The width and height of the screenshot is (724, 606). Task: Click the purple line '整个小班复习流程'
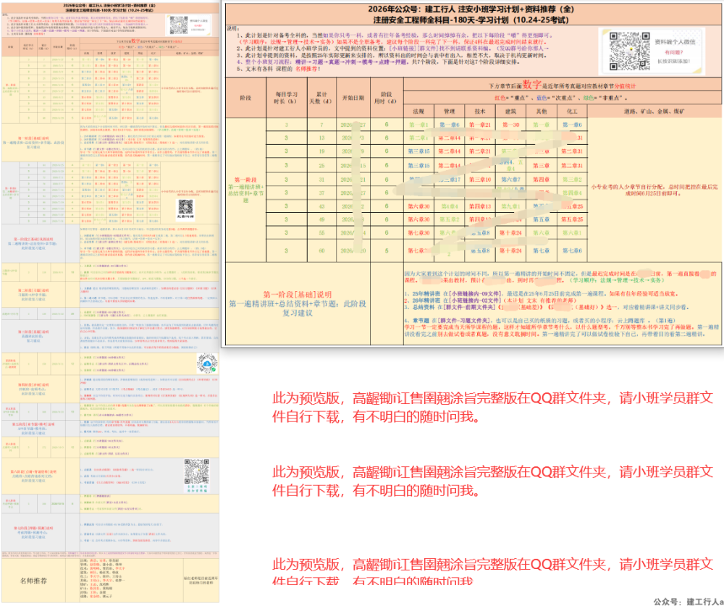coord(377,62)
